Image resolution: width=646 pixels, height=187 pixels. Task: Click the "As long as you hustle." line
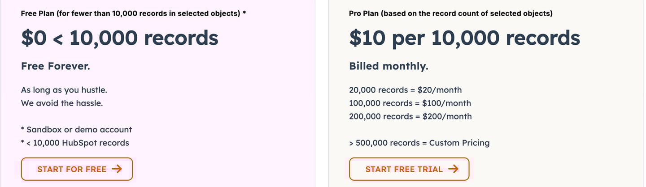click(64, 90)
